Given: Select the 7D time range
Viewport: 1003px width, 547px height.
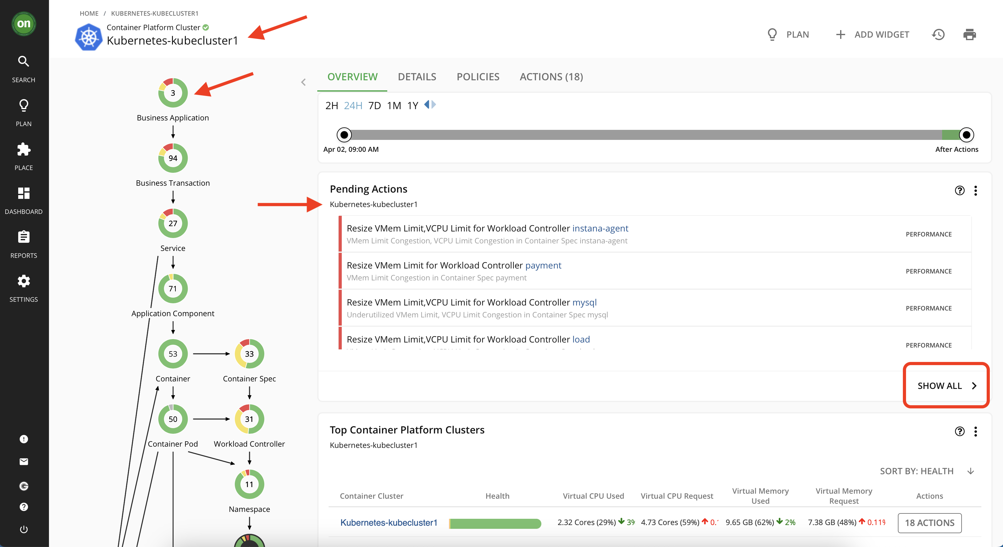Looking at the screenshot, I should (374, 105).
